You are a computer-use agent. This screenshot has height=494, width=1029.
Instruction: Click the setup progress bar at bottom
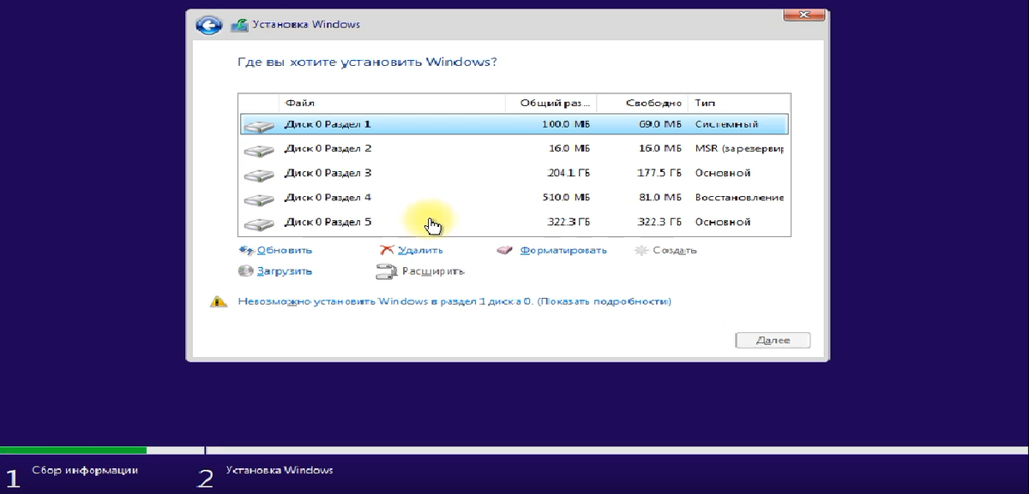click(x=514, y=450)
